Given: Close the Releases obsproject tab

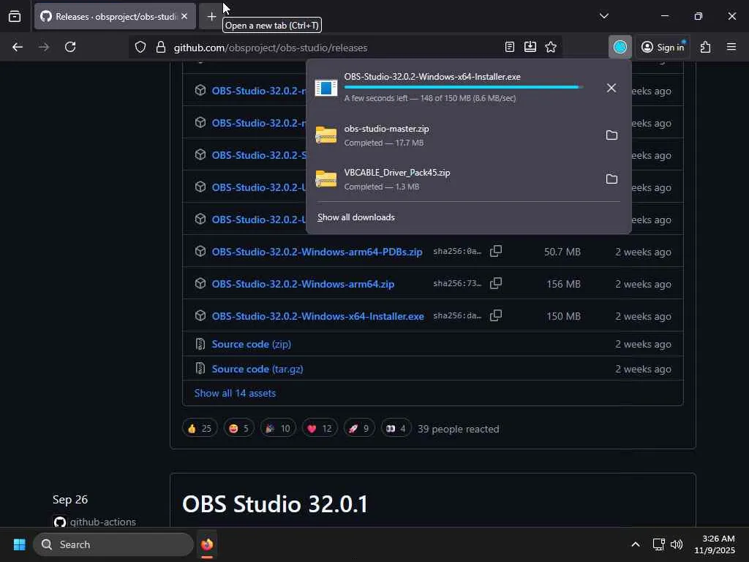Looking at the screenshot, I should (x=184, y=16).
